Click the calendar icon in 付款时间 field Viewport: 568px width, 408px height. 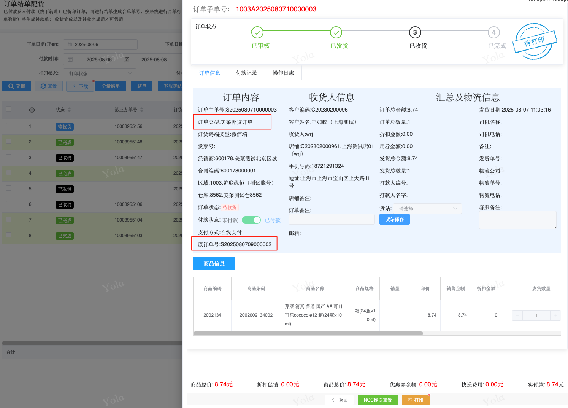(x=70, y=59)
